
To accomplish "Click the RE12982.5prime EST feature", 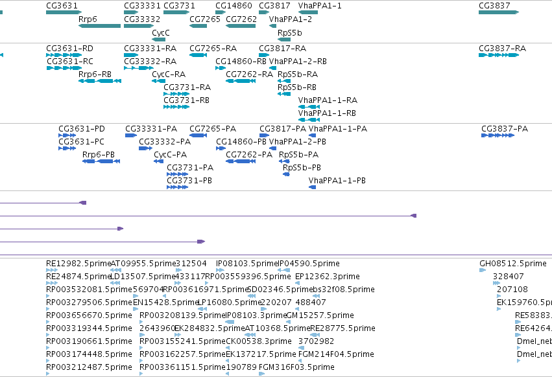I will (52, 270).
